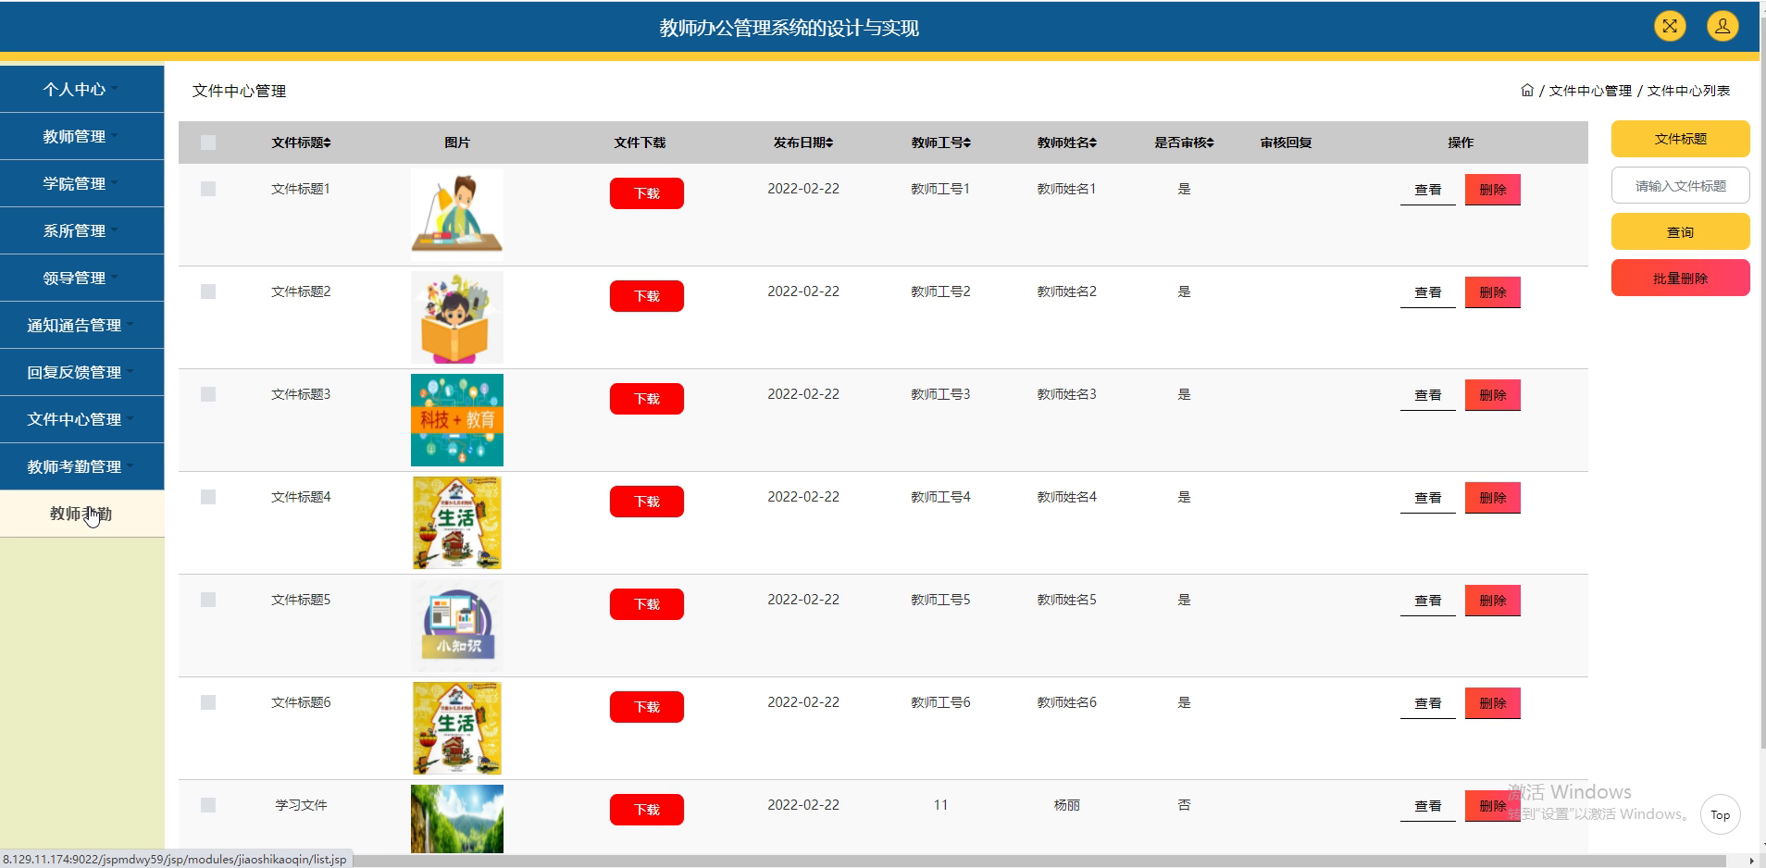The image size is (1766, 868).
Task: Check the row checkbox for 学习文件
Action: coord(208,805)
